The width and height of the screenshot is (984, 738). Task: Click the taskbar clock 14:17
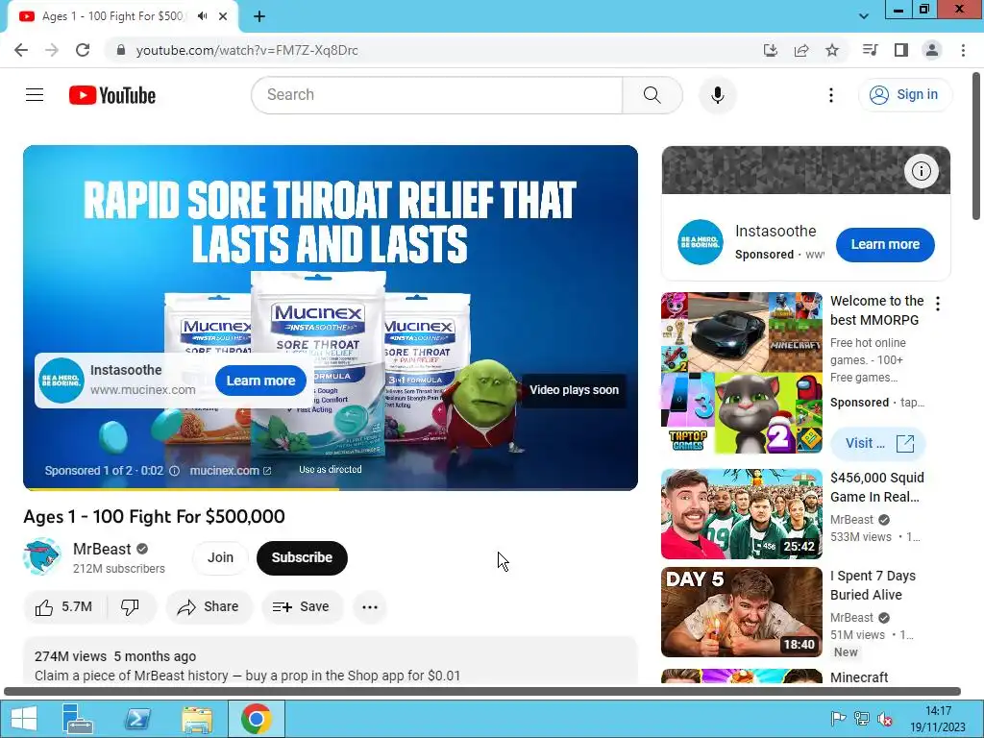(x=938, y=711)
